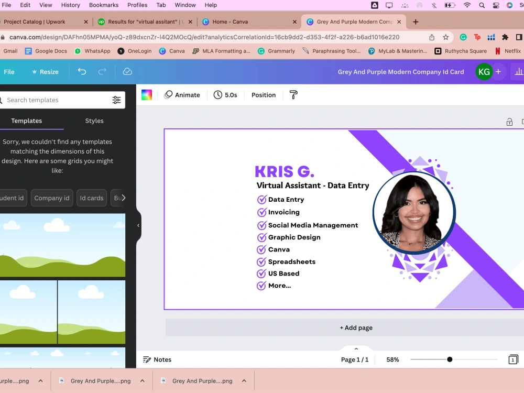524x393 pixels.
Task: Click the battery icon in menu bar
Action: [450, 5]
